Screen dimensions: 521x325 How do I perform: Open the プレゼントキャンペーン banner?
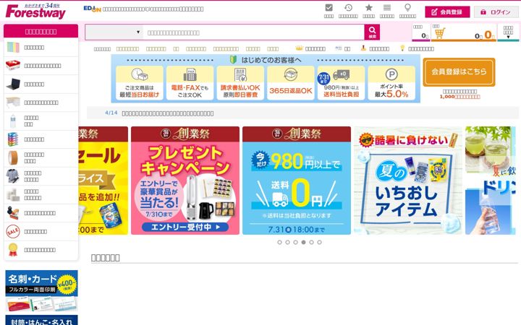pos(185,181)
